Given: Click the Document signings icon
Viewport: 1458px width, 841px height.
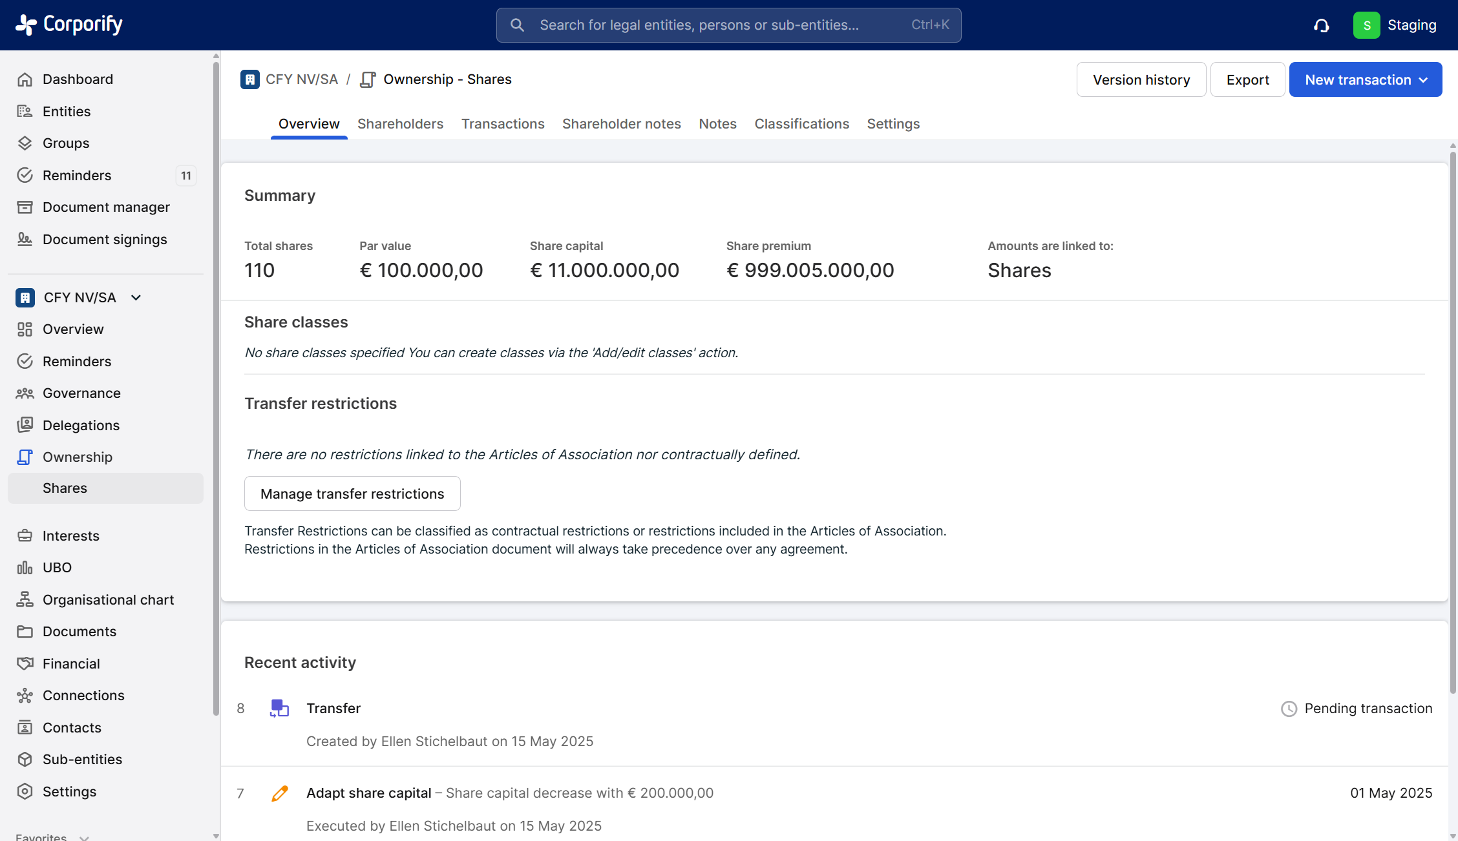Looking at the screenshot, I should pos(25,239).
